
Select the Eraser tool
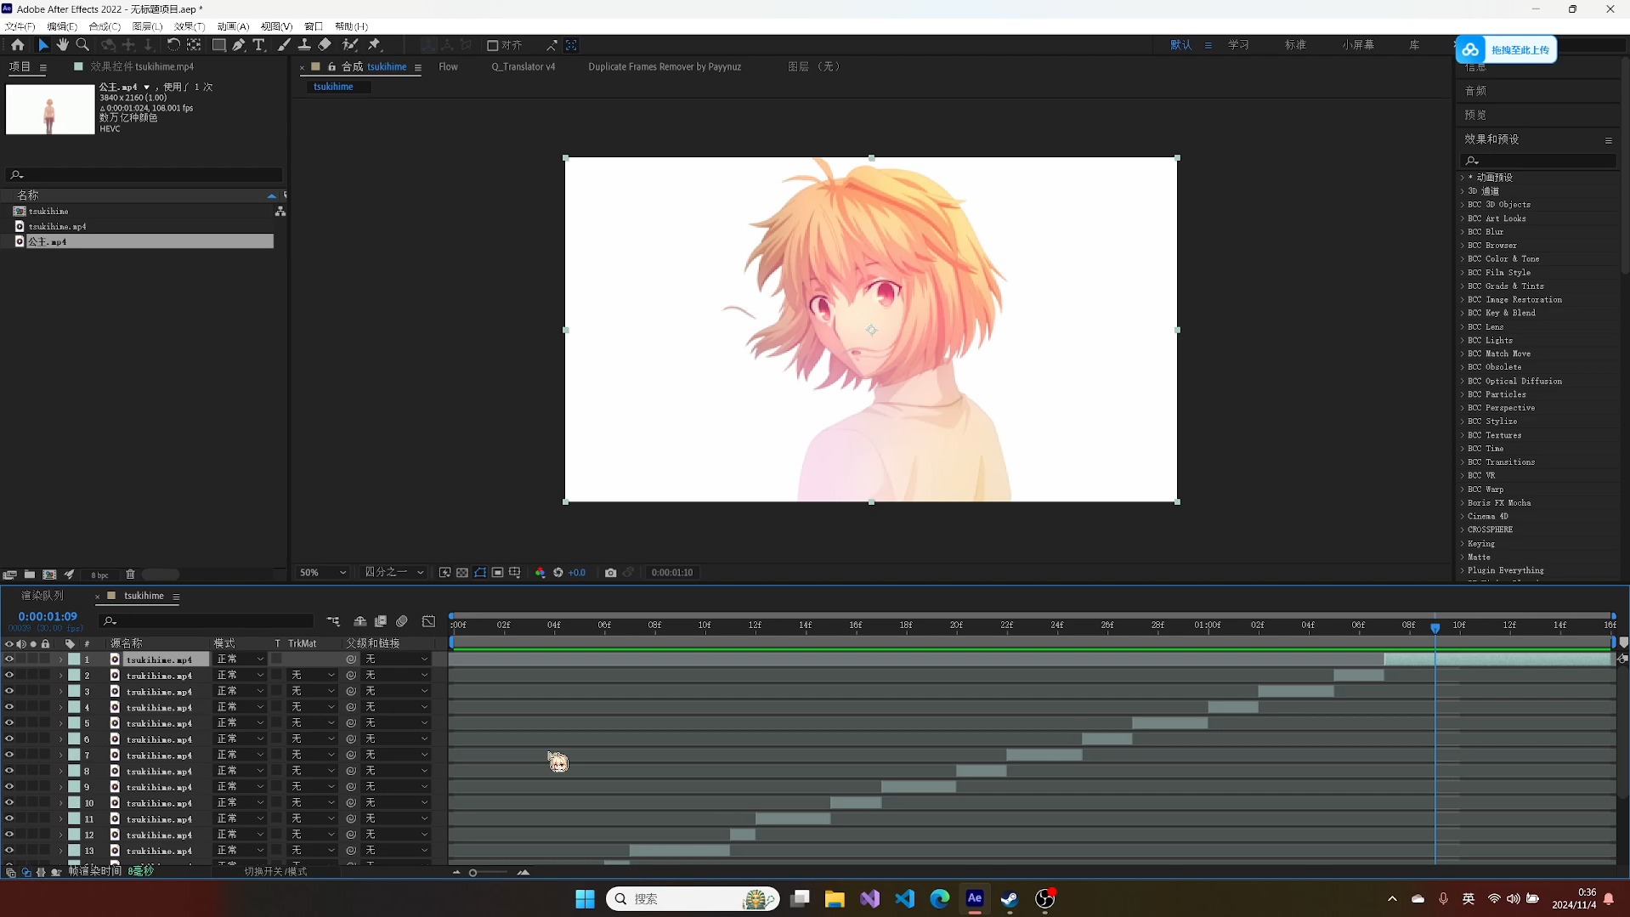point(325,45)
